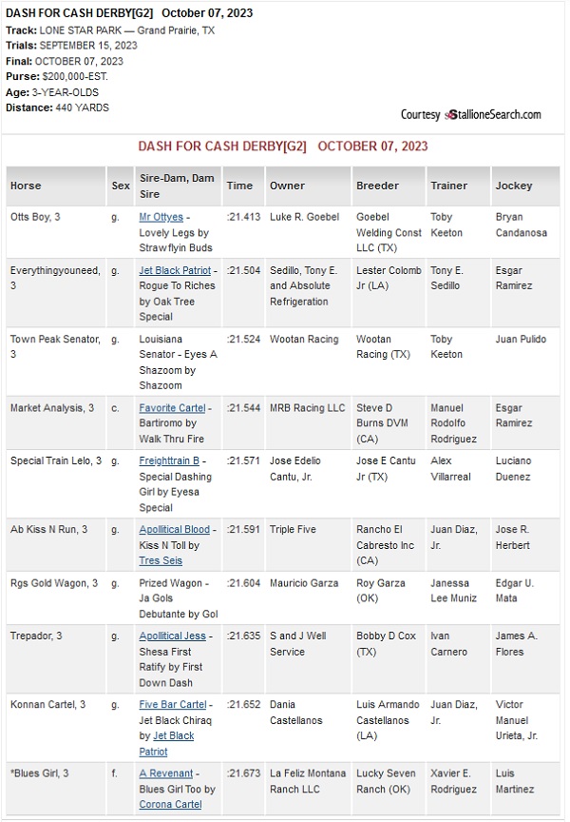Viewport: 570px width, 822px height.
Task: Open the Corona Cartel dam sire link
Action: pyautogui.click(x=170, y=804)
